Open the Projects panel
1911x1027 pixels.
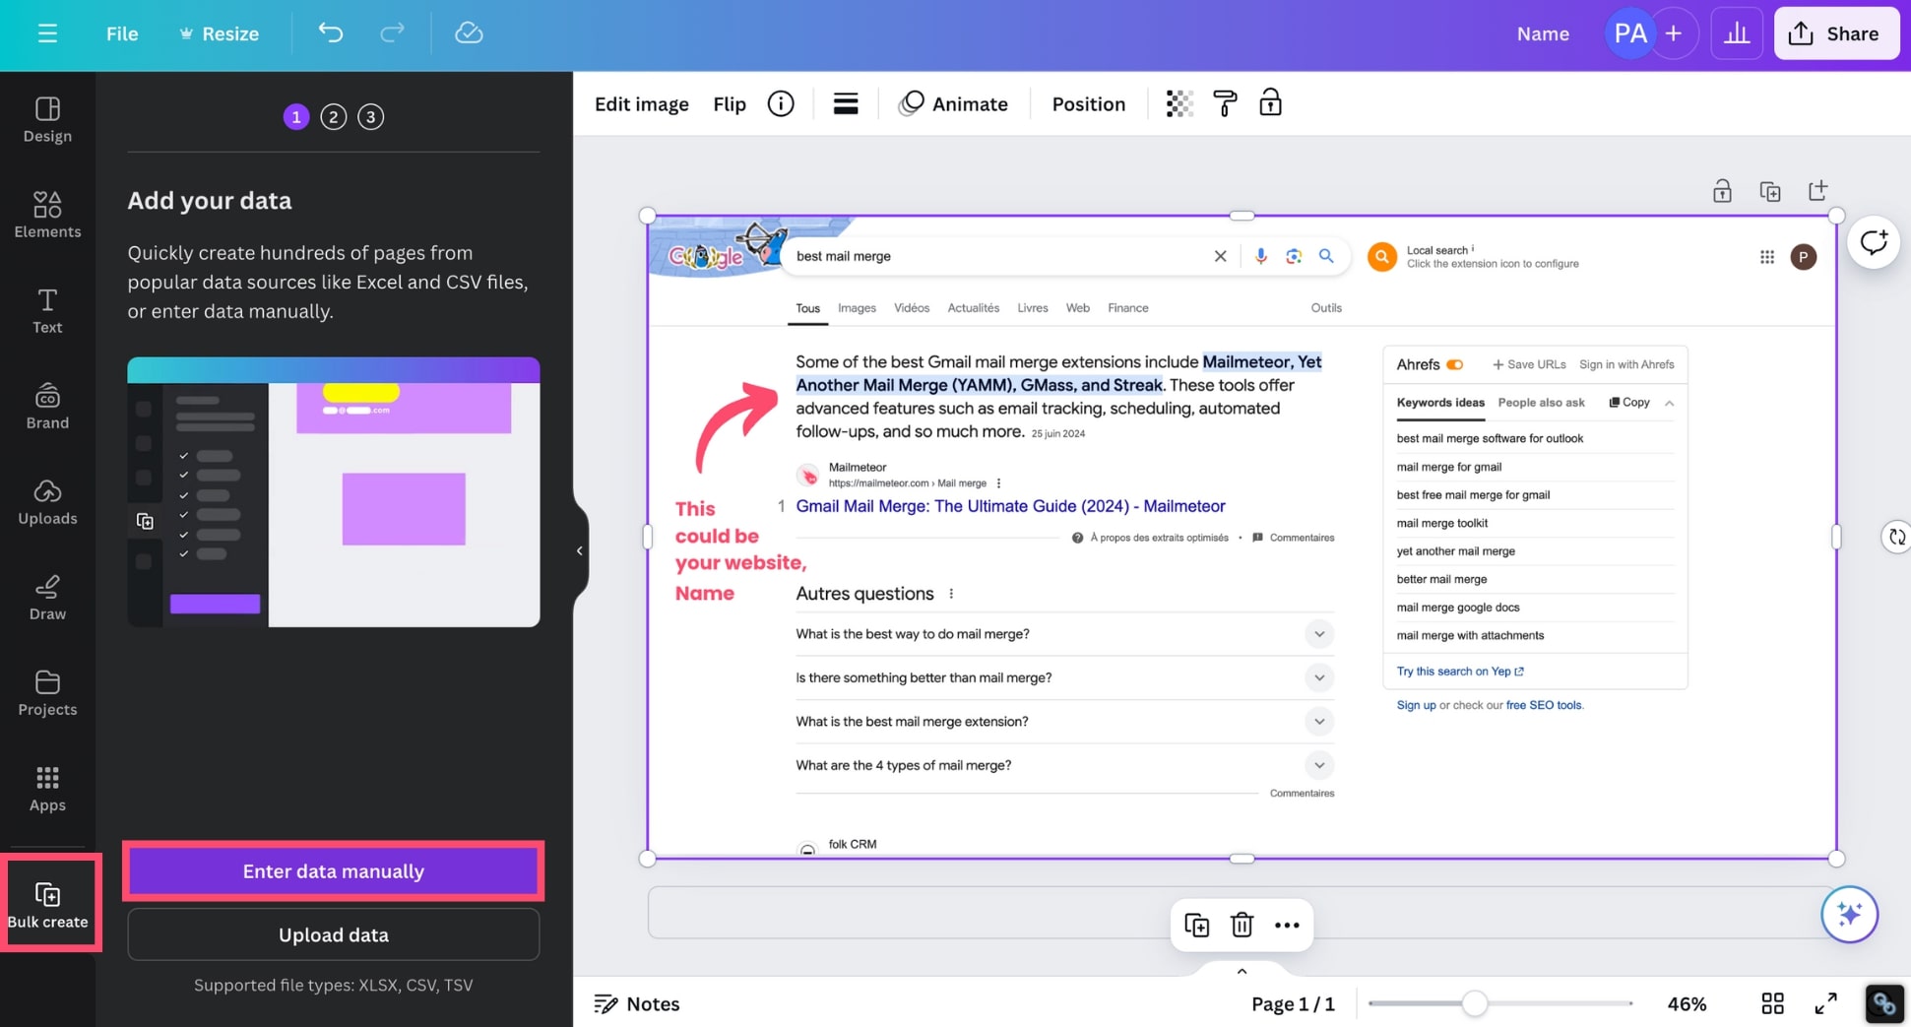[47, 692]
